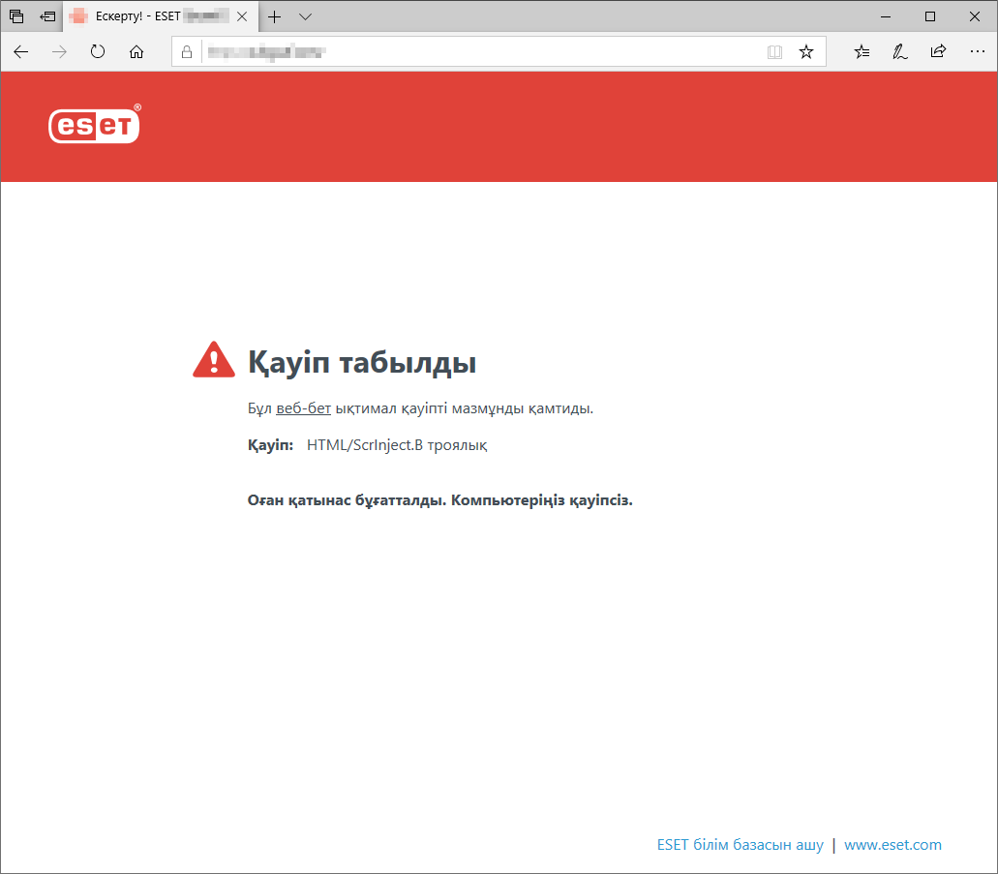The width and height of the screenshot is (998, 874).
Task: Click the Refresh page icon
Action: [x=98, y=51]
